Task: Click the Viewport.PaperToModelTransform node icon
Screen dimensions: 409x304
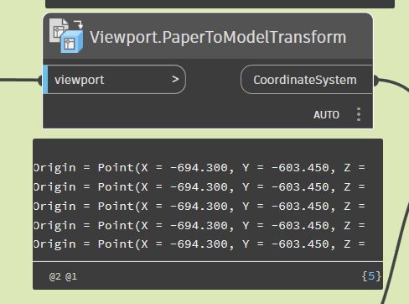Action: [66, 35]
